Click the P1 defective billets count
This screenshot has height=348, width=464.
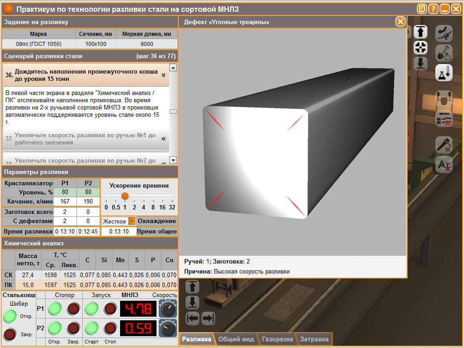[65, 221]
